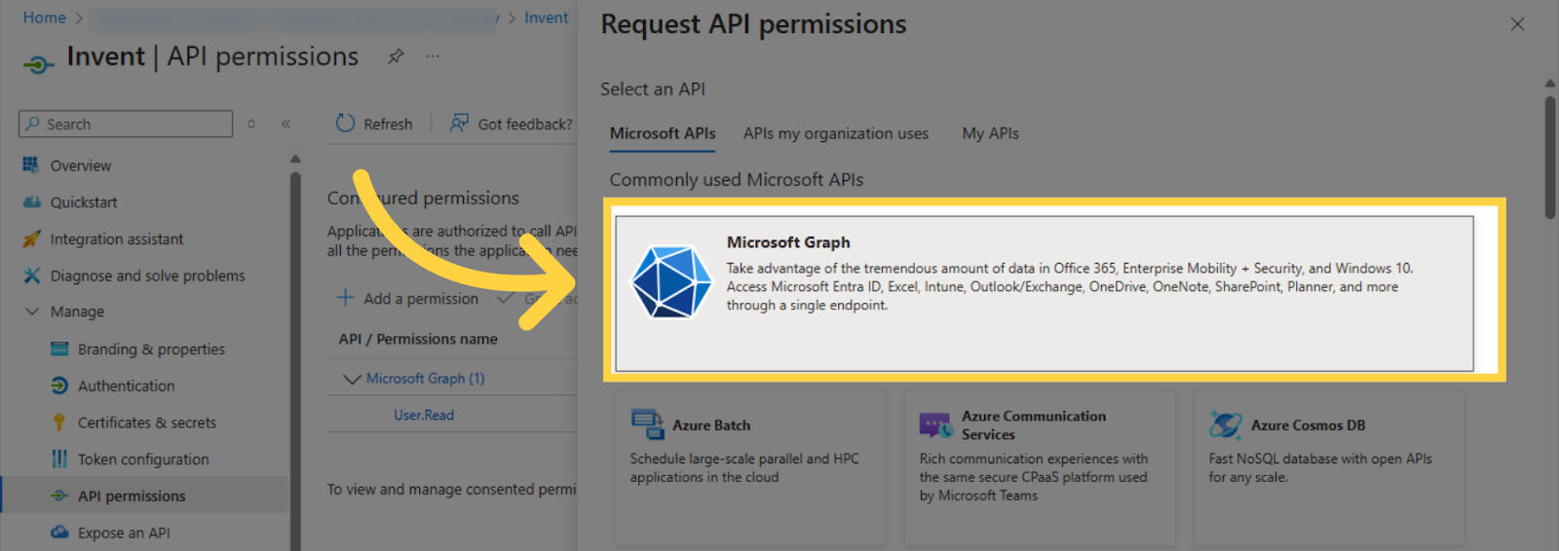Click the Token configuration icon
The width and height of the screenshot is (1559, 551).
59,459
